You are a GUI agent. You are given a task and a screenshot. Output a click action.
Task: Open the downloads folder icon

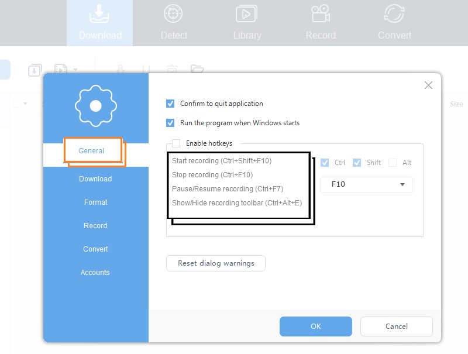coord(197,69)
